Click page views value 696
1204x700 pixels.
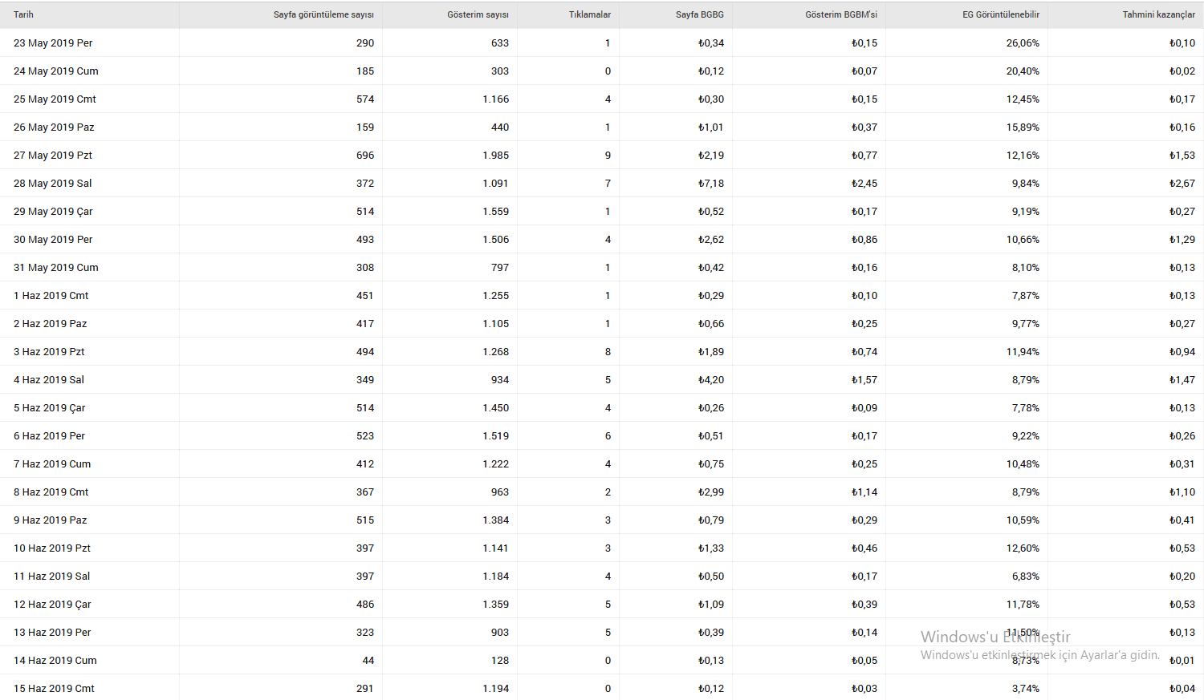[x=365, y=155]
